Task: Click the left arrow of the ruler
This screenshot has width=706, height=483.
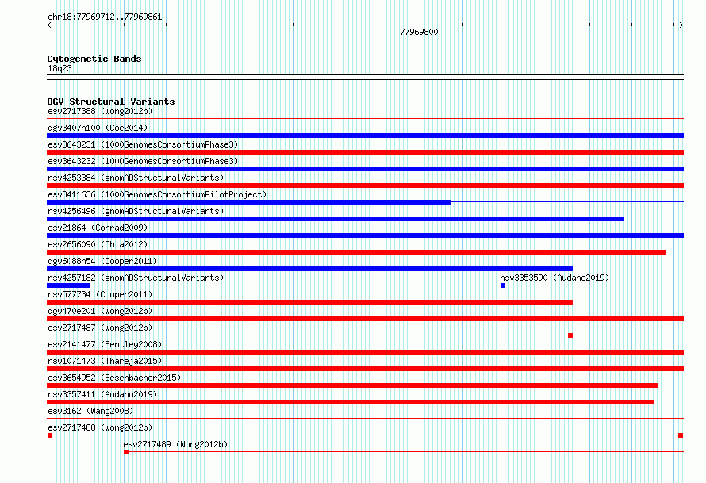Action: [x=49, y=25]
